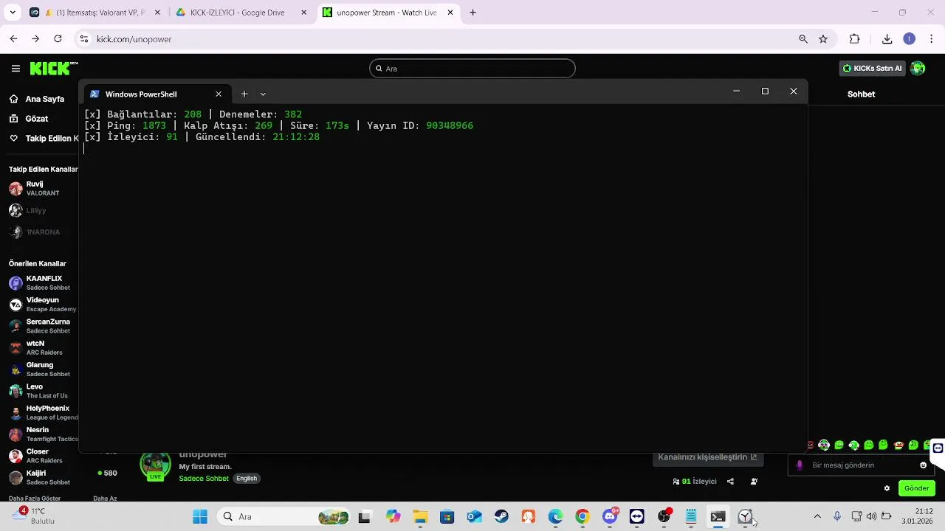Show hidden system tray icons
Viewport: 945px width, 531px height.
[x=817, y=517]
